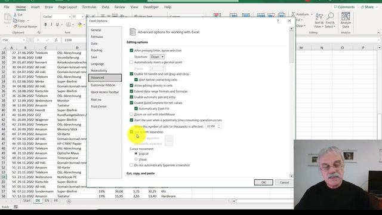
Task: Open Clipboard group dialog launcher
Action: coord(39,32)
